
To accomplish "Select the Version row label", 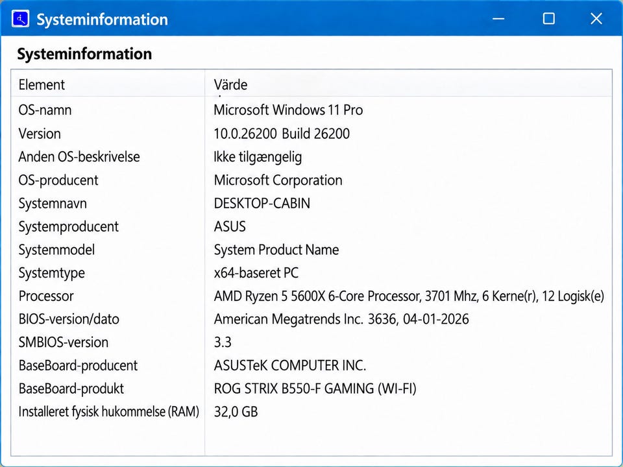I will point(40,134).
